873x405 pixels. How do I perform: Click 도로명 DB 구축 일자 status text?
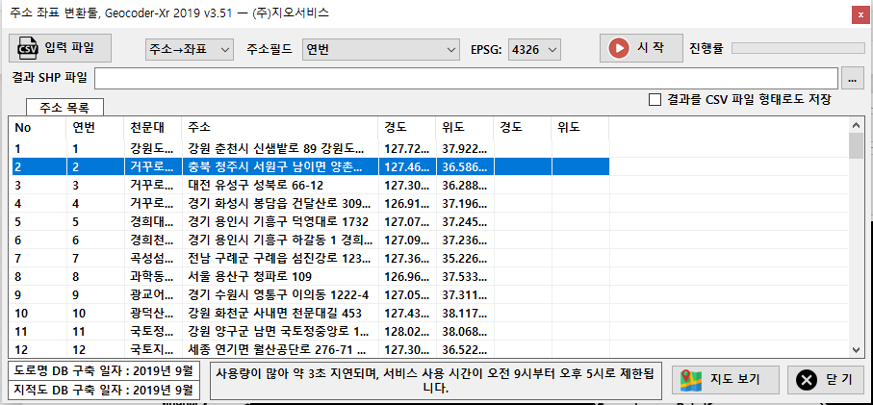pos(105,369)
